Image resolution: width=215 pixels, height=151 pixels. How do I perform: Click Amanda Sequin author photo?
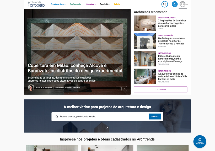[31, 87]
